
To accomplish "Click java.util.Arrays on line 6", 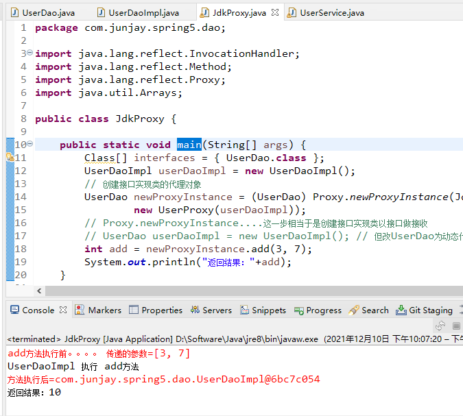I will click(x=128, y=93).
